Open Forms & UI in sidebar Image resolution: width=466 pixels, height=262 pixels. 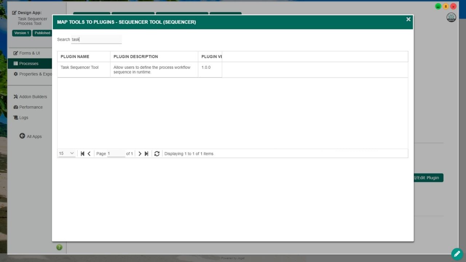click(x=29, y=53)
